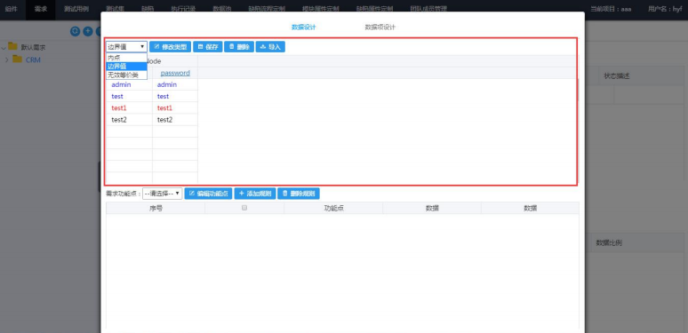Open the 执行记录 menu in the top bar
The image size is (688, 333).
click(x=183, y=9)
